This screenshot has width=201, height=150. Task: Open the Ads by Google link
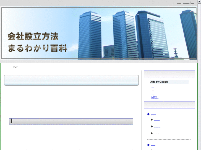[x=159, y=82]
